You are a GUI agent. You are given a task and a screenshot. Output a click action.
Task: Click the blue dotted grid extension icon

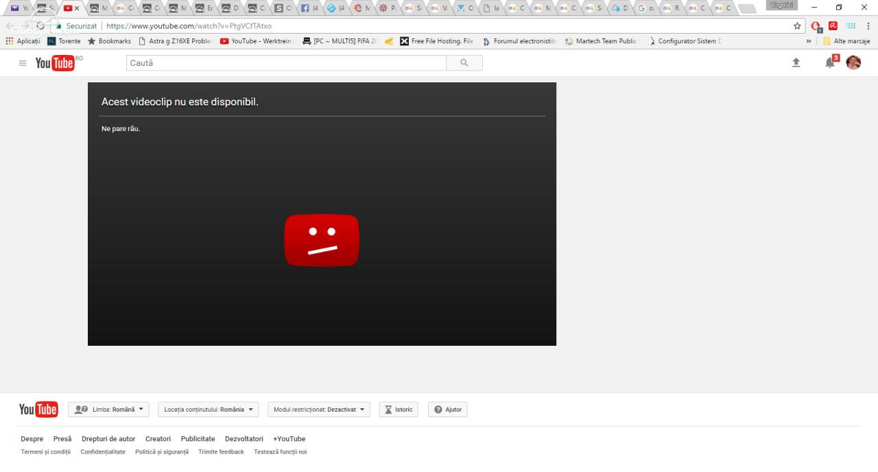pyautogui.click(x=851, y=25)
